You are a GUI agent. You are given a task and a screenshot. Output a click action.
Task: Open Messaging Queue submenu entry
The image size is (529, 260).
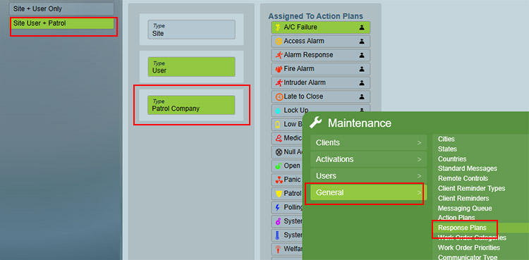(x=465, y=209)
